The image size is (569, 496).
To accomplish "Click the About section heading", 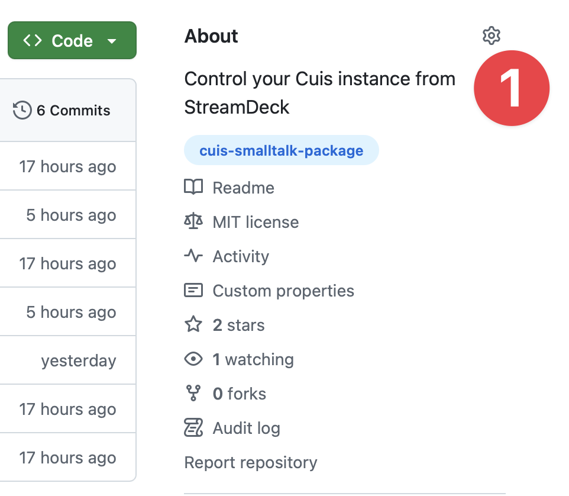I will [x=211, y=36].
